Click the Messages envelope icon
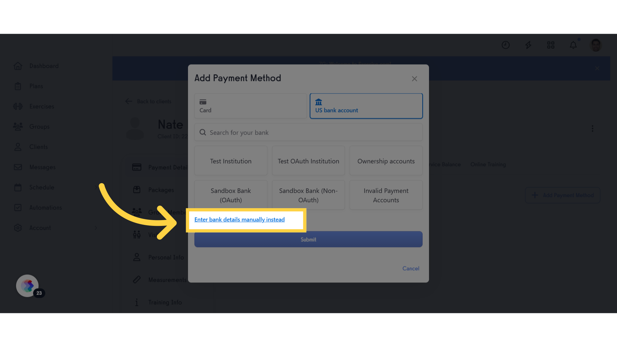 18,167
